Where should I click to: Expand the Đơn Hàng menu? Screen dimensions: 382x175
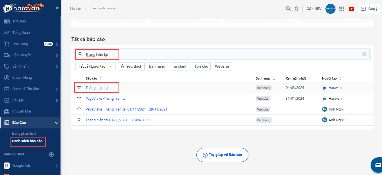click(57, 44)
